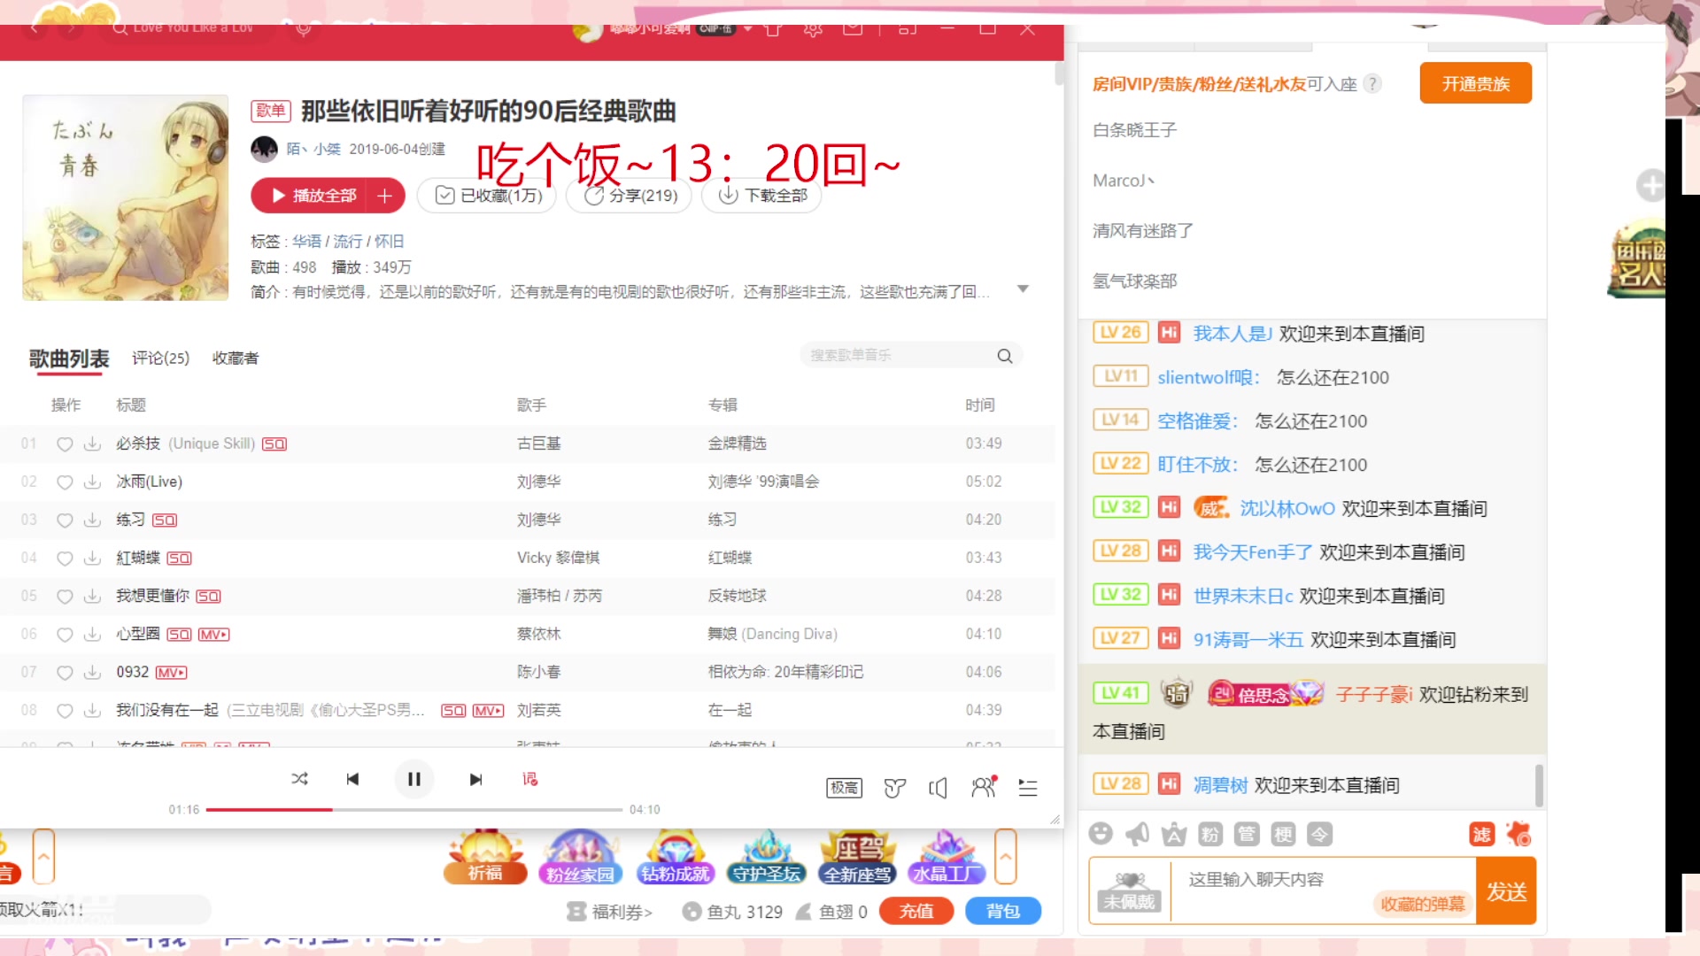Click the megaphone broadcast icon
This screenshot has width=1700, height=956.
pyautogui.click(x=1137, y=834)
